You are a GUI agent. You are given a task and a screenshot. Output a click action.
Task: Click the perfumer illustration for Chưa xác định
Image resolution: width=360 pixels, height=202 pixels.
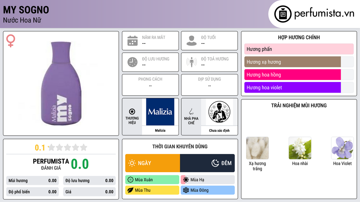pyautogui.click(x=219, y=112)
